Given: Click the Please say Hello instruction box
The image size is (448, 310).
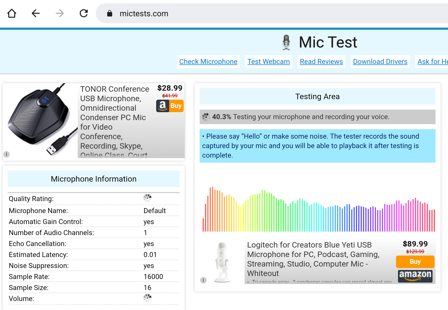Looking at the screenshot, I should (317, 146).
